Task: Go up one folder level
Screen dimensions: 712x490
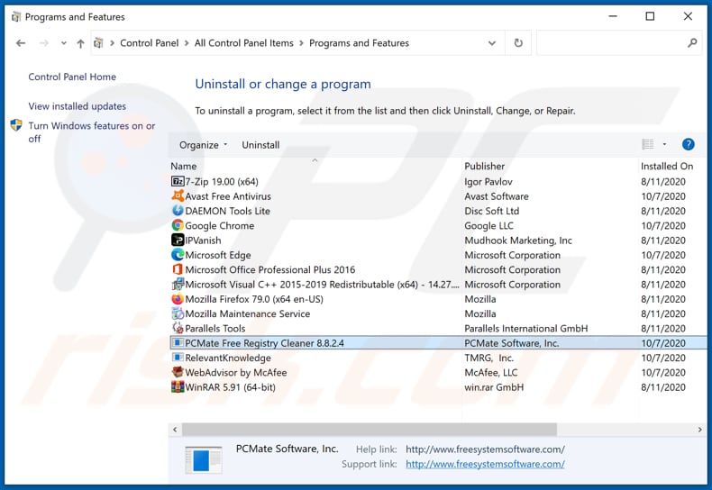Action: tap(80, 43)
